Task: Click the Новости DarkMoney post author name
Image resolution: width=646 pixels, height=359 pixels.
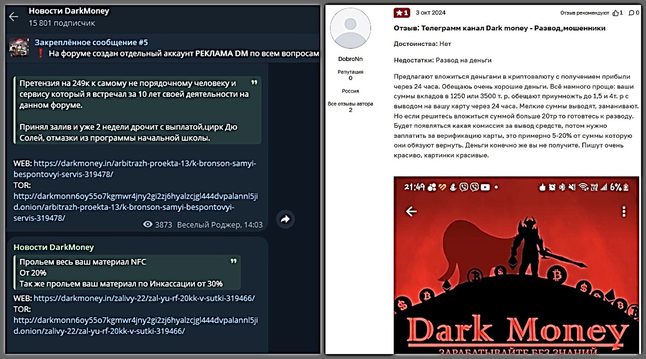Action: pos(54,247)
